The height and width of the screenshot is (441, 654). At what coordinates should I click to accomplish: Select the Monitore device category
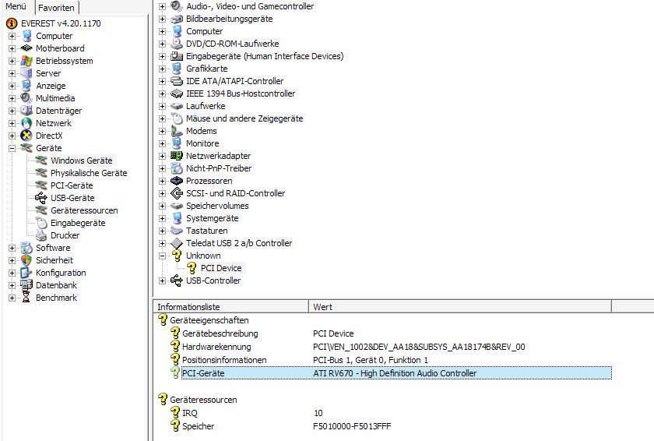202,143
